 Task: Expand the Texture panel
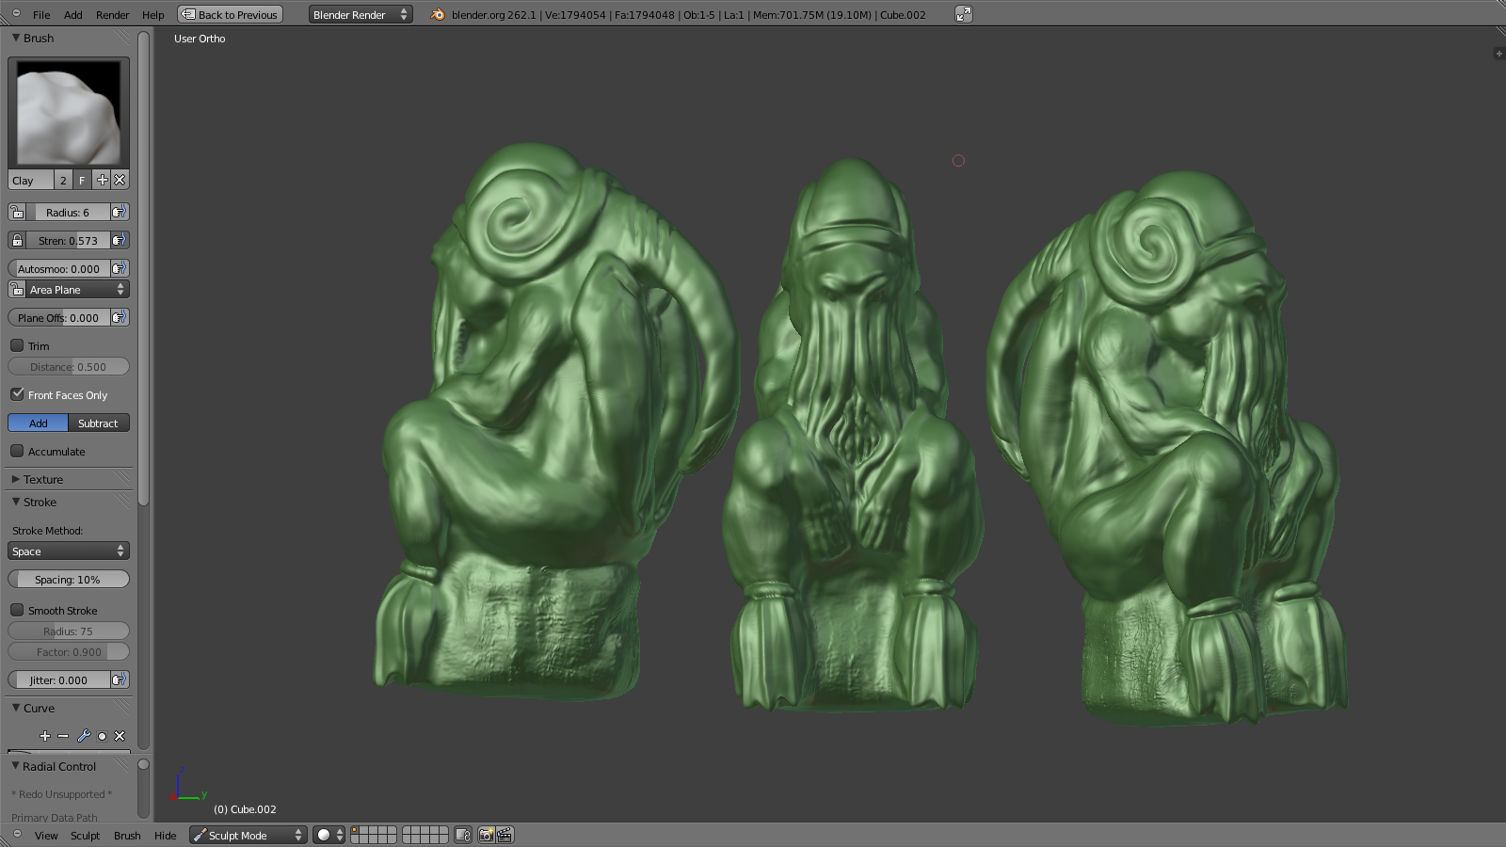(x=43, y=479)
